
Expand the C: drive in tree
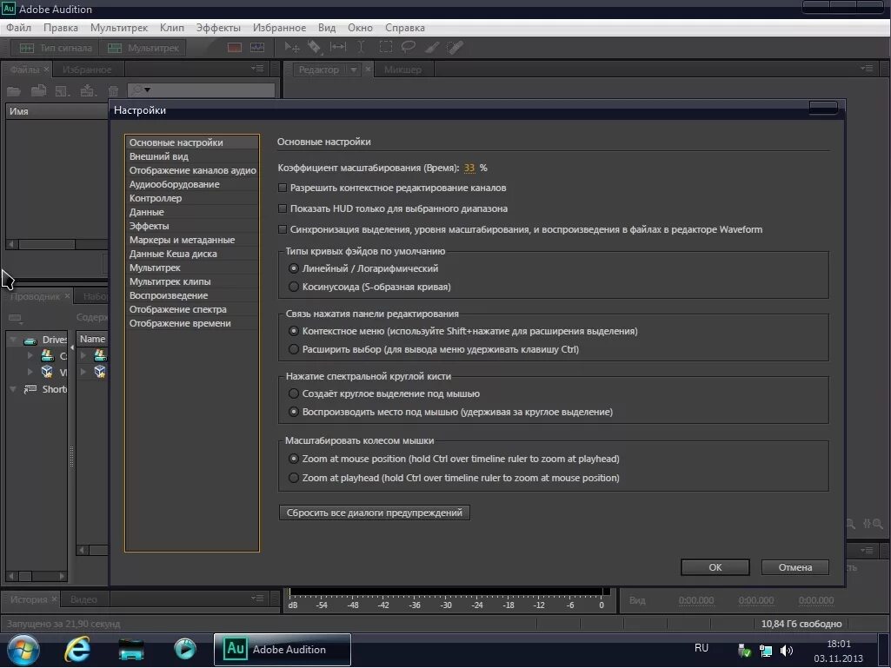point(30,355)
